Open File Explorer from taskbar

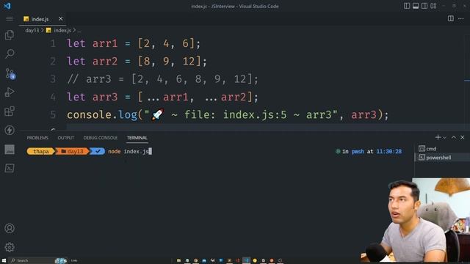(178, 261)
